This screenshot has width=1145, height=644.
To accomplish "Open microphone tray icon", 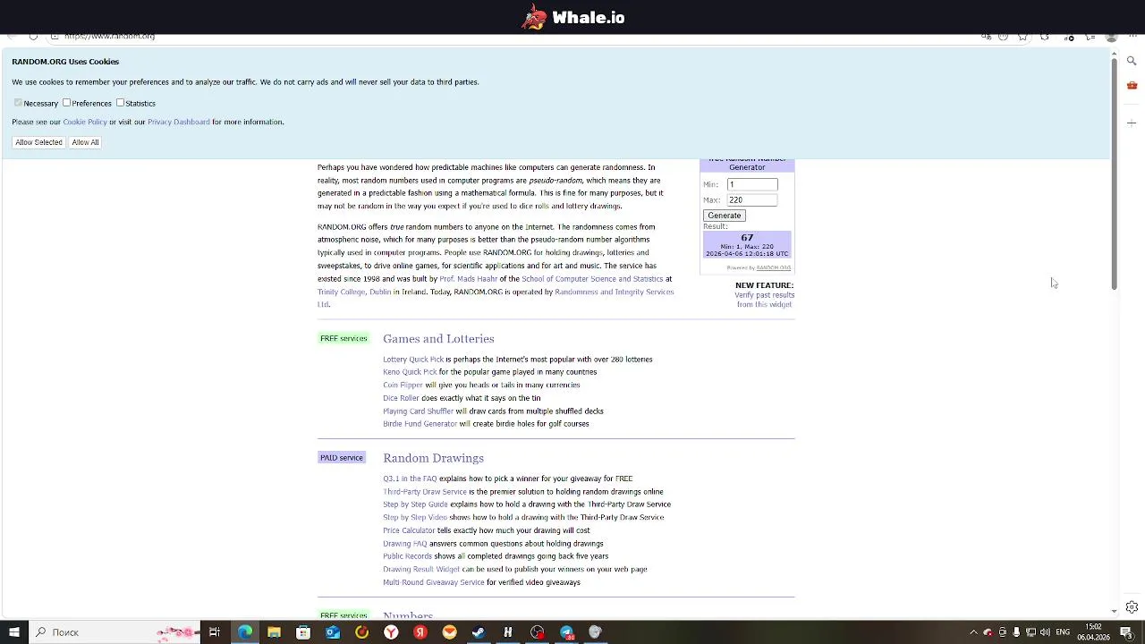I will (1016, 632).
